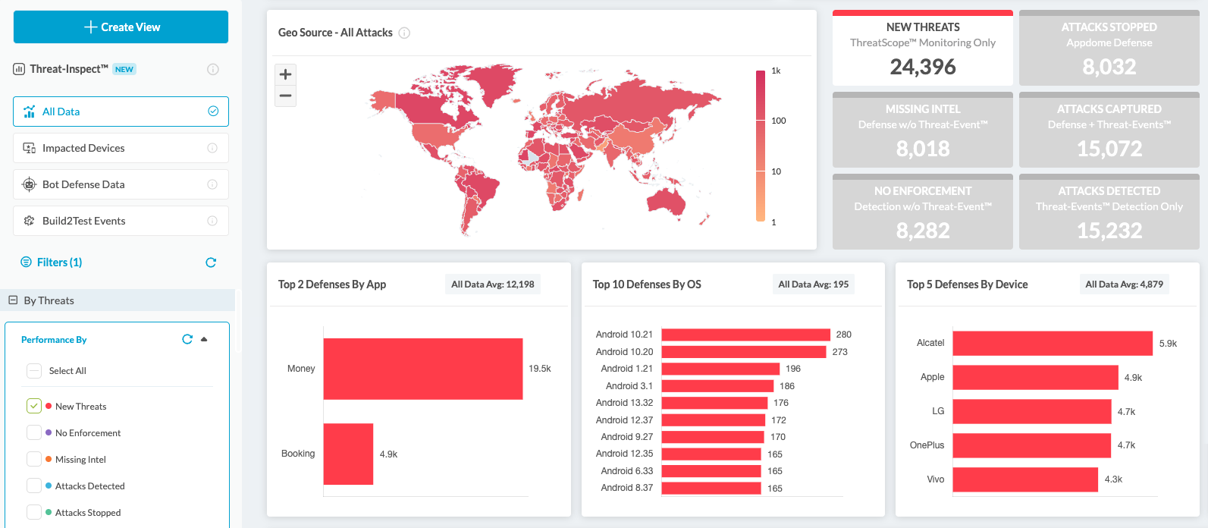Screen dimensions: 1208x528
Task: Click refresh icon in Performance By panel
Action: [x=187, y=339]
